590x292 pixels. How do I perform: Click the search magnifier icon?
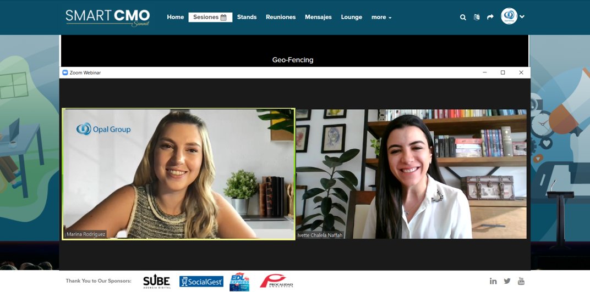(x=463, y=17)
